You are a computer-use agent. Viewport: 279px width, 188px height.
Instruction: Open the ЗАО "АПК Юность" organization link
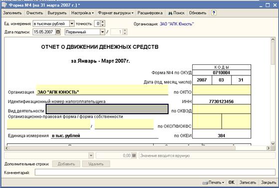pos(177,24)
